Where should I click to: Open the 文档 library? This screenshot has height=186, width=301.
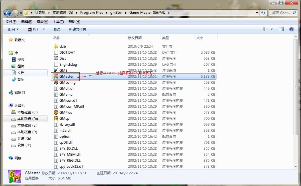tap(21, 73)
